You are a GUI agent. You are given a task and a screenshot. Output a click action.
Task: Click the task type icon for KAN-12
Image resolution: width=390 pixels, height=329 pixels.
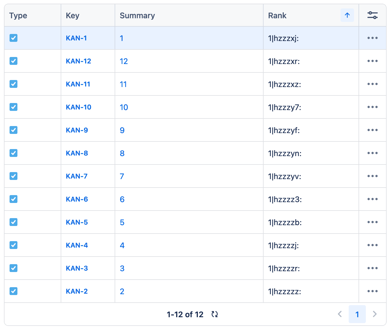13,61
